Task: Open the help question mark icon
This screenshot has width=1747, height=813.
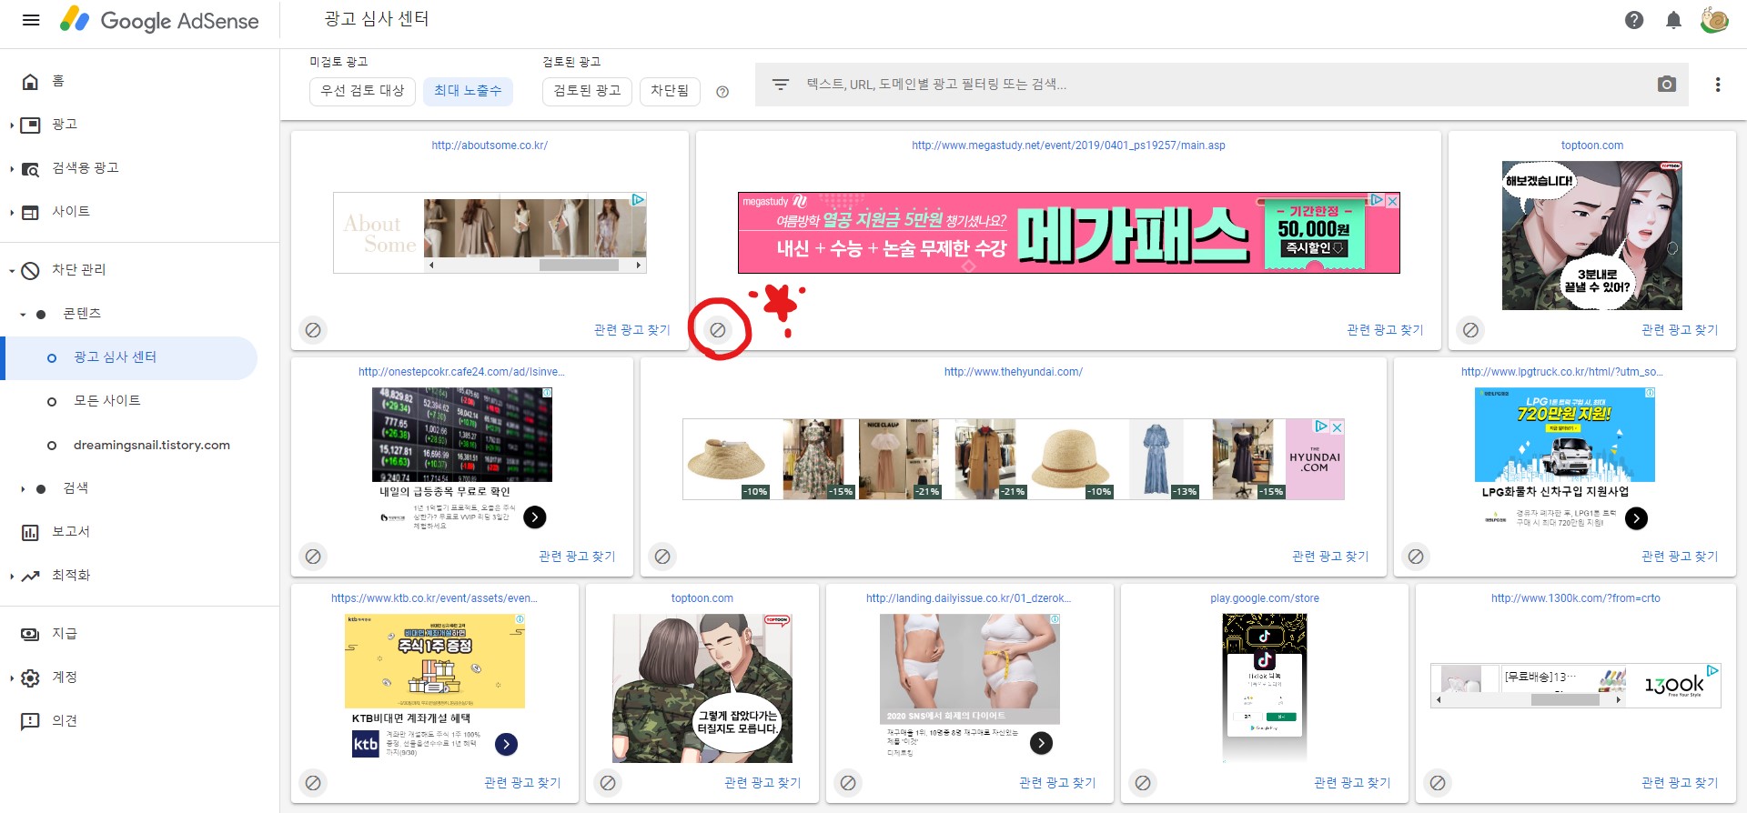Action: tap(1634, 20)
